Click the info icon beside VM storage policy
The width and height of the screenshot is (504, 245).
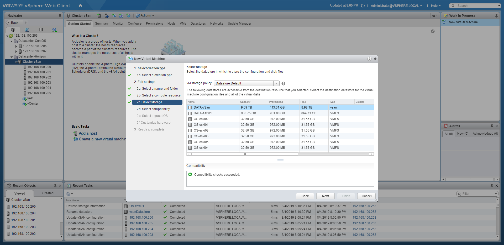pos(283,84)
